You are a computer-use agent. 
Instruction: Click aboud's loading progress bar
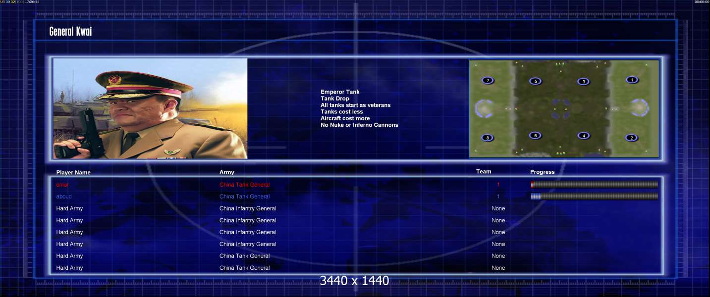click(x=595, y=197)
